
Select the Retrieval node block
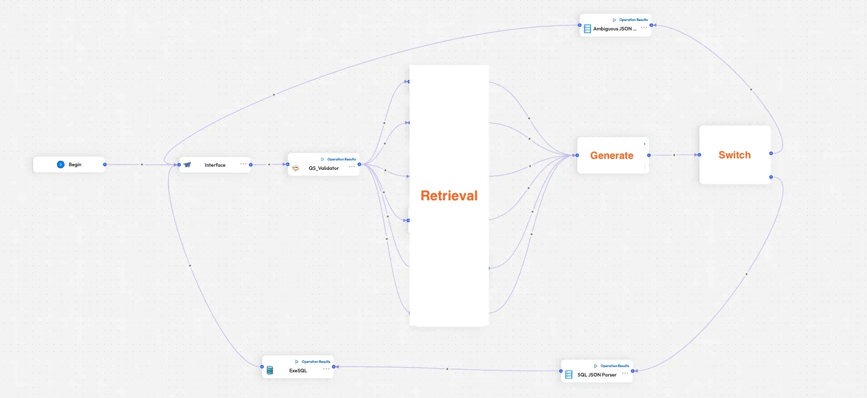[x=449, y=196]
